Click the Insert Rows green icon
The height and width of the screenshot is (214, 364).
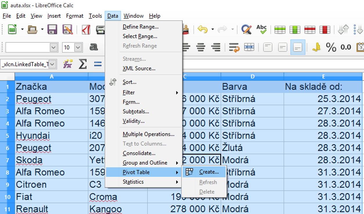280,29
